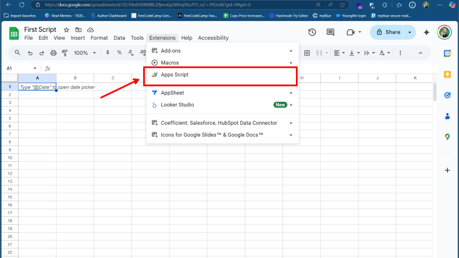The image size is (459, 258).
Task: Rename the First Script title
Action: [40, 30]
